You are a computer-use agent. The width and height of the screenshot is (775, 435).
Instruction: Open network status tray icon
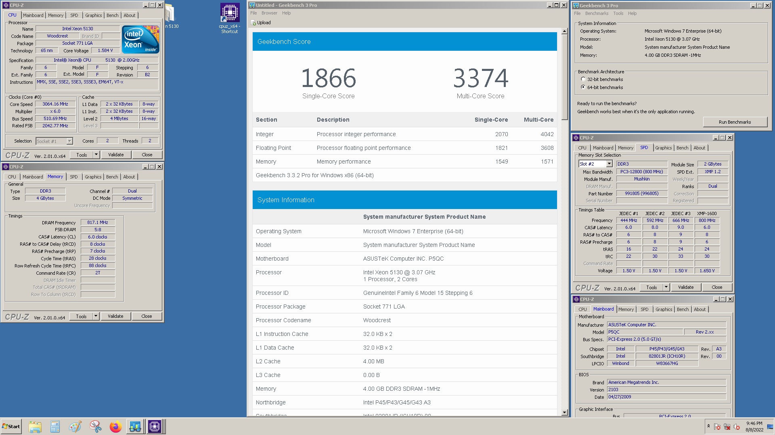(727, 427)
